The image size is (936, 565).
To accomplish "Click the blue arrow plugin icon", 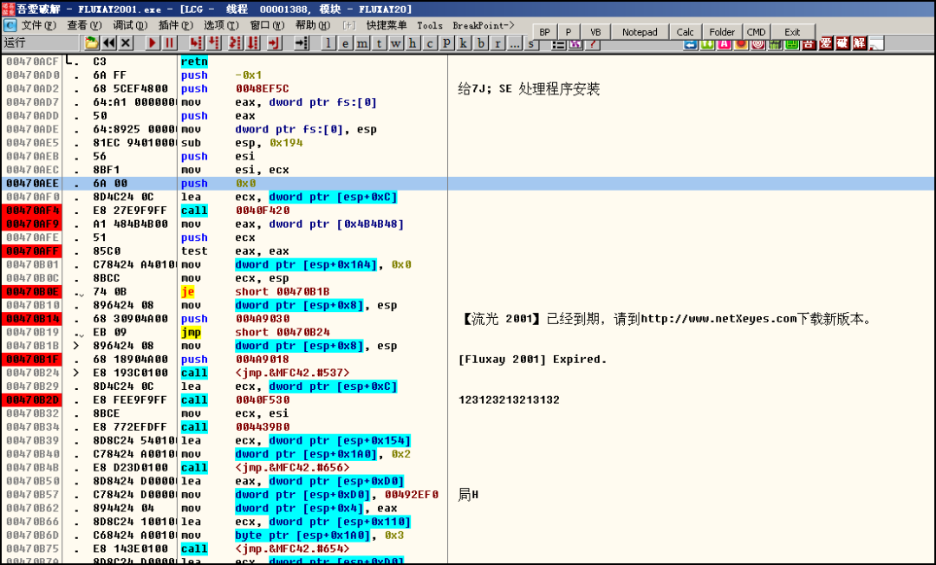I will pyautogui.click(x=691, y=45).
